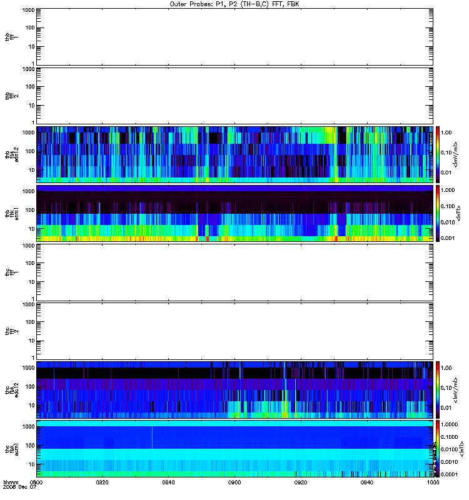
Task: Click the "thb fft 2" y-axis title
Action: point(11,96)
